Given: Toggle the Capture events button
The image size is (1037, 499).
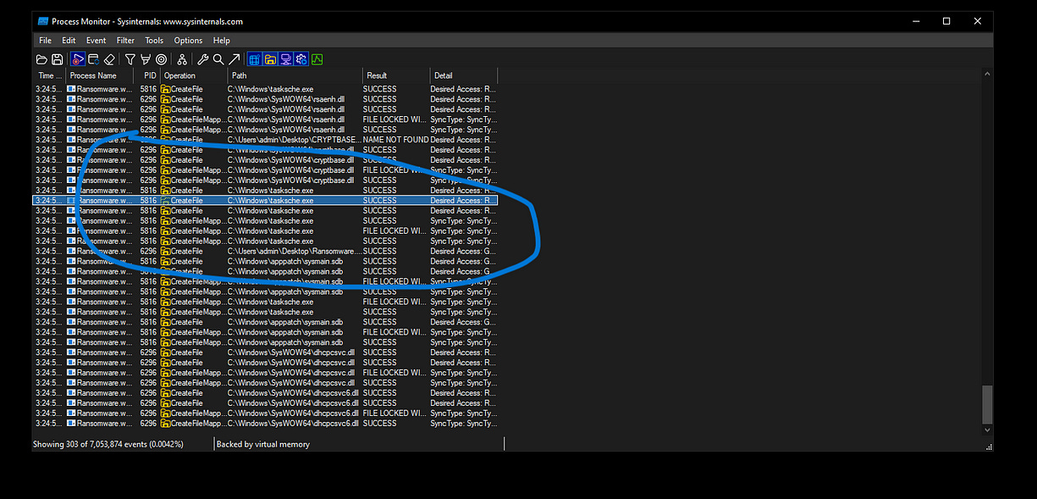Looking at the screenshot, I should [x=78, y=59].
